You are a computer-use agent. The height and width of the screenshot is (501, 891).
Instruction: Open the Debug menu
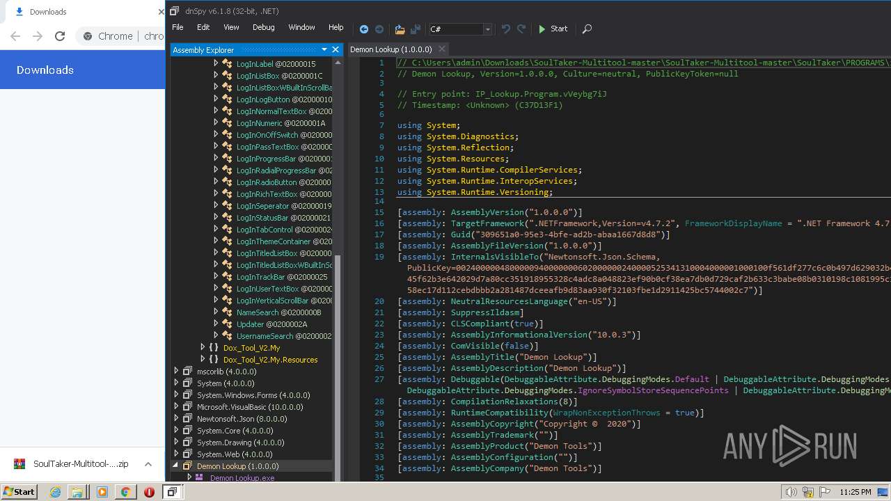click(263, 27)
